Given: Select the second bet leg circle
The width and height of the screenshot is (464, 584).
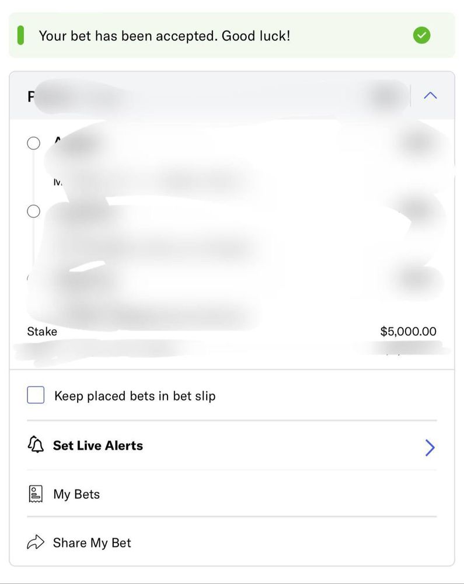Looking at the screenshot, I should point(34,211).
